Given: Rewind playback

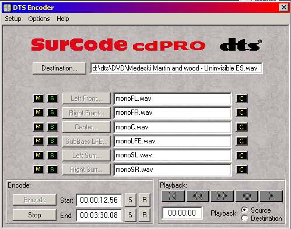Looking at the screenshot, I should 198,196.
